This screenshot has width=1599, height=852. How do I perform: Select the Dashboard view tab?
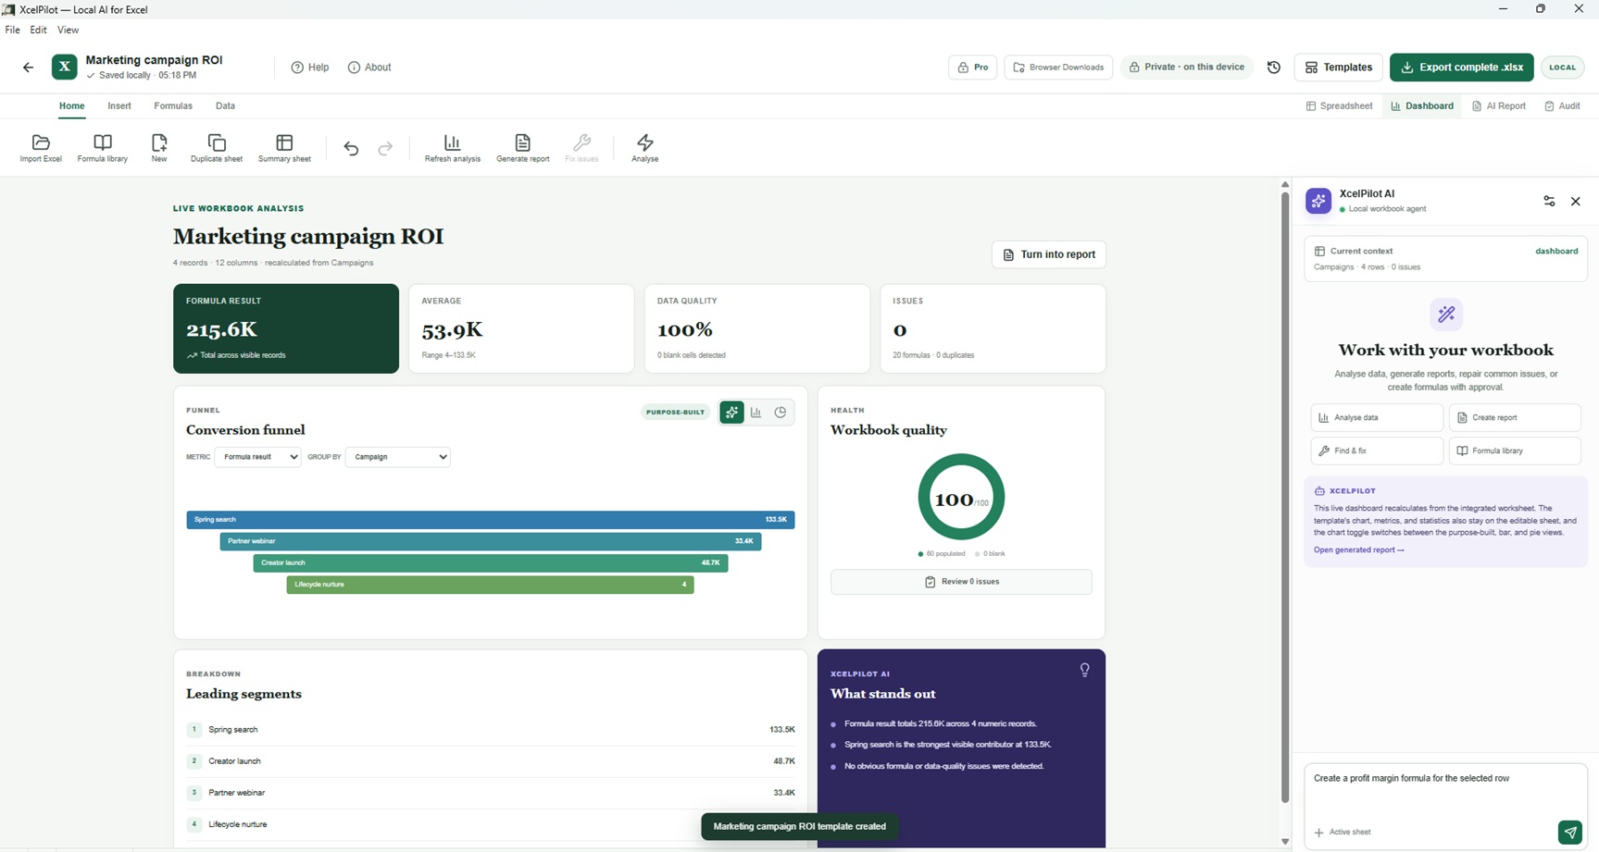[1422, 106]
